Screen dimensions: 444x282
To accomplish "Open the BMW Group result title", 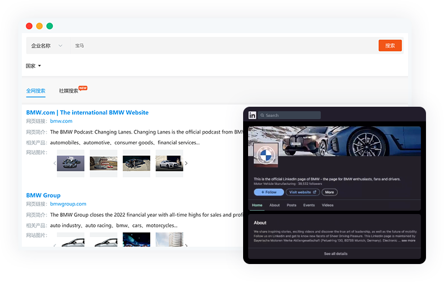I will [x=43, y=195].
